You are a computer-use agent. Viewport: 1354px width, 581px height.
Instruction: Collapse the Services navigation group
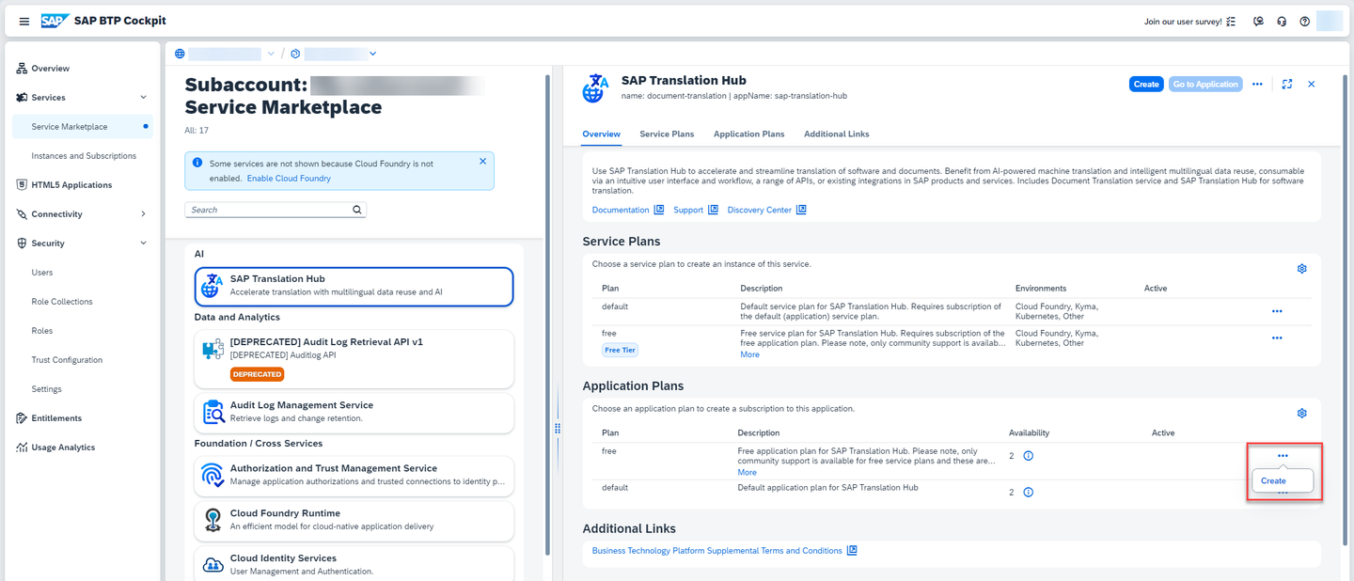click(x=143, y=97)
